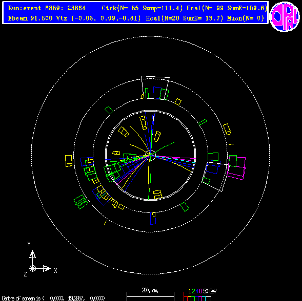302x301 pixels.
Task: Click the central vertex circle of the tracks
Action: 150,156
